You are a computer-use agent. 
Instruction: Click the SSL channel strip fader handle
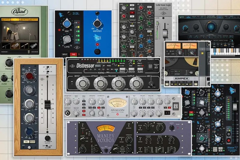(165, 33)
